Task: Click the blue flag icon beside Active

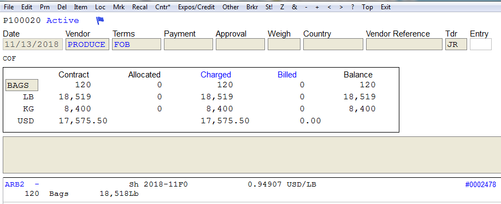Action: coord(100,21)
